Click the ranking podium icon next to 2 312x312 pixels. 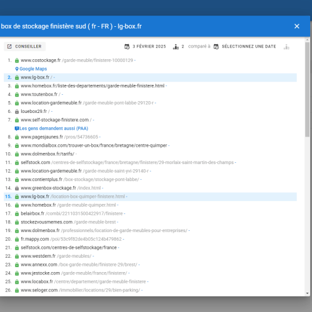176,47
